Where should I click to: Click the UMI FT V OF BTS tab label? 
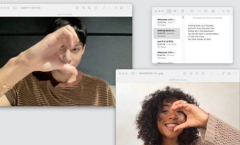(x=65, y=14)
